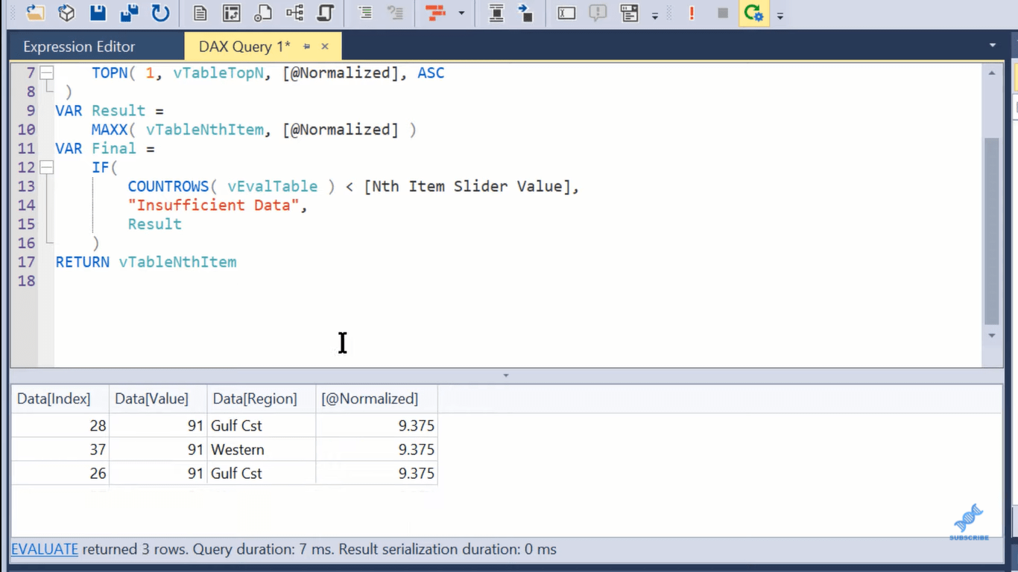Click the editor scrollbar down arrow
1018x572 pixels.
992,336
